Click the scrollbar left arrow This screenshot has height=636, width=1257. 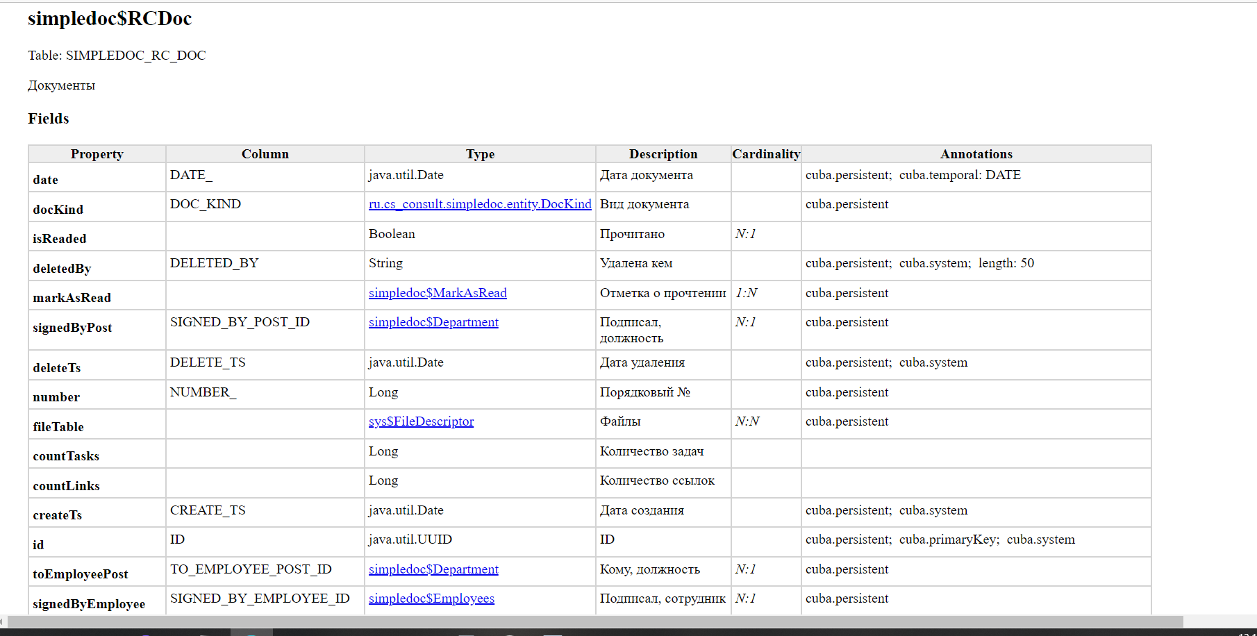click(3, 621)
